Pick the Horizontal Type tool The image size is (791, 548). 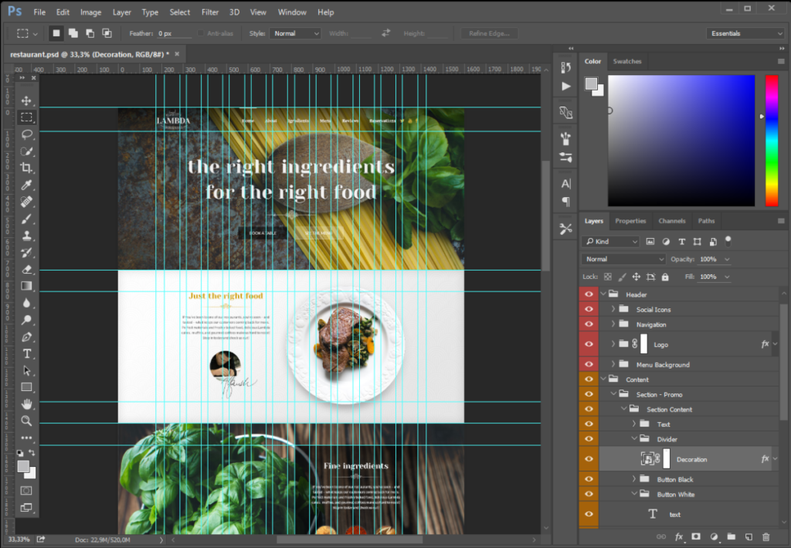(26, 353)
